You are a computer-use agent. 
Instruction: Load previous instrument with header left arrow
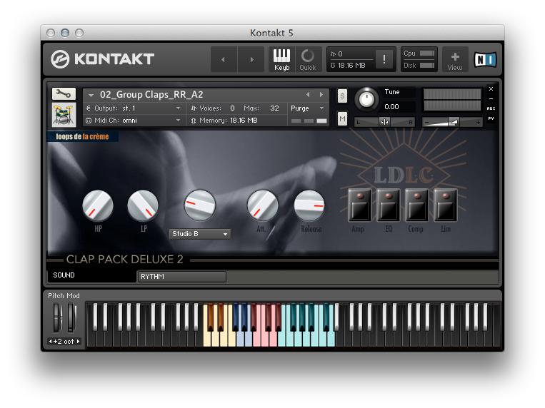(308, 94)
